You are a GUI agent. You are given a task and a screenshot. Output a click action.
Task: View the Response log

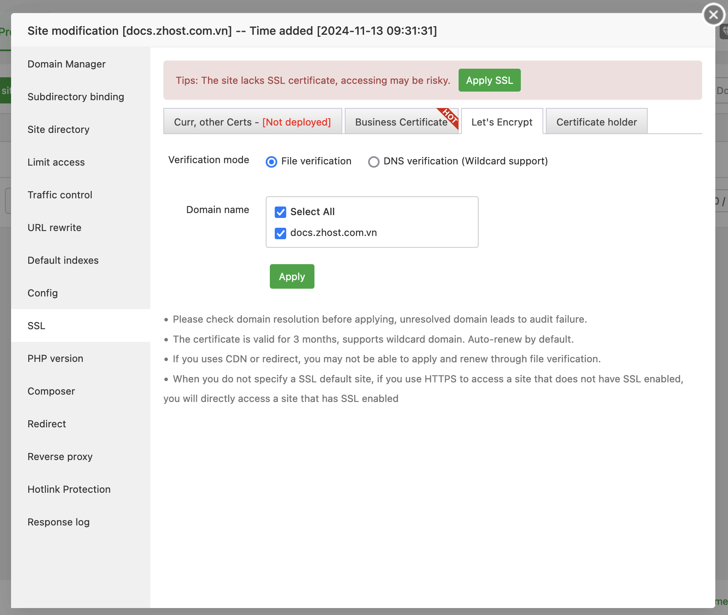coord(59,522)
